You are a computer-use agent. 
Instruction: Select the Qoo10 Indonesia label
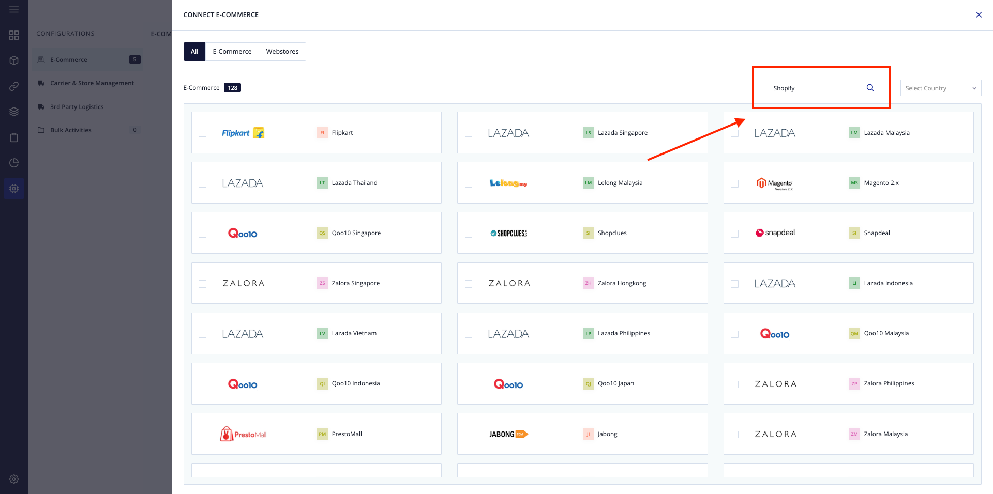point(356,383)
